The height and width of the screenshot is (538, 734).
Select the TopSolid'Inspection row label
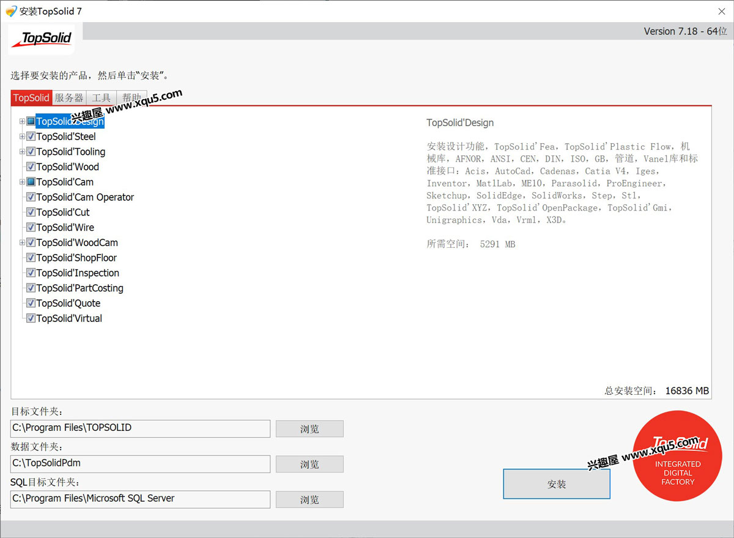coord(78,273)
